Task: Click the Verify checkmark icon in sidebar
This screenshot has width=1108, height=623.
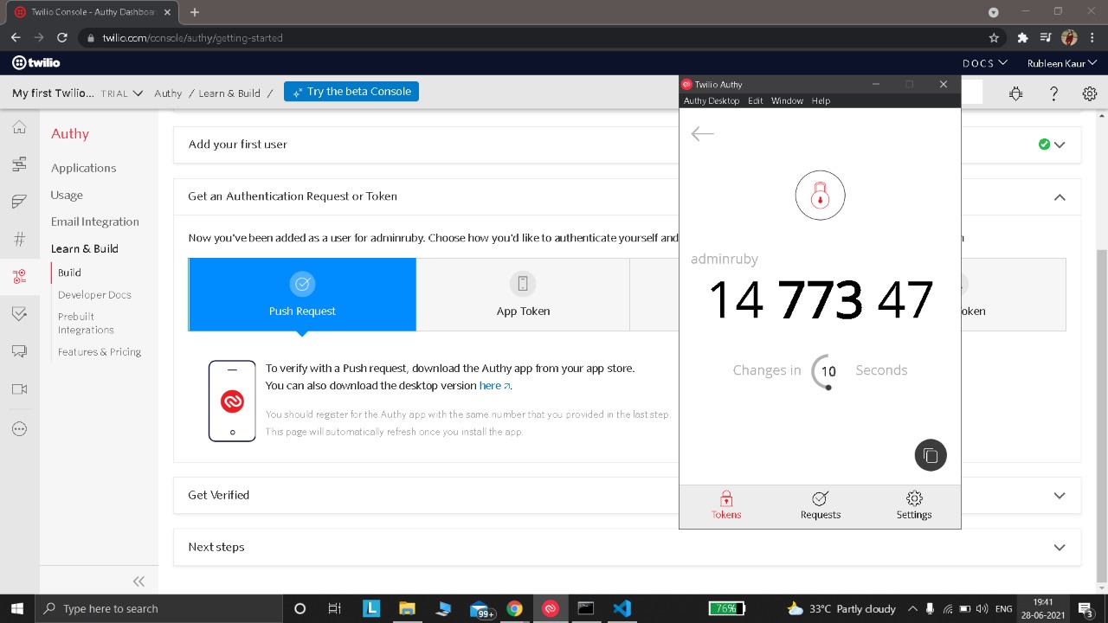Action: click(19, 314)
